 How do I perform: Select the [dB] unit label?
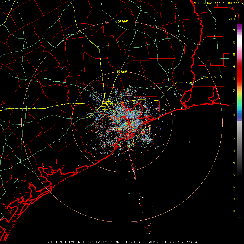(x=231, y=19)
